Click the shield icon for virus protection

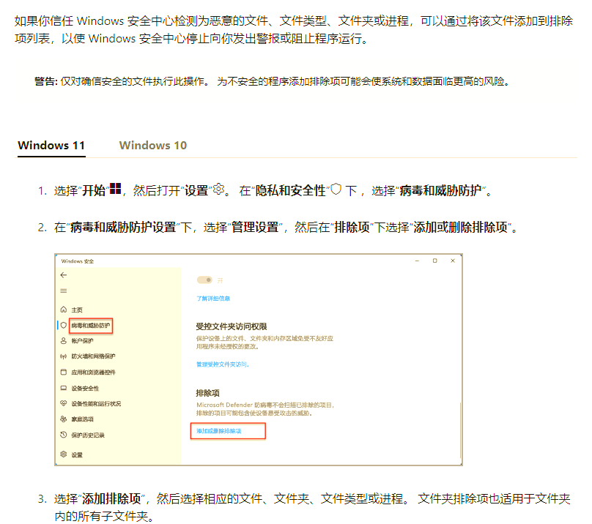tap(64, 325)
